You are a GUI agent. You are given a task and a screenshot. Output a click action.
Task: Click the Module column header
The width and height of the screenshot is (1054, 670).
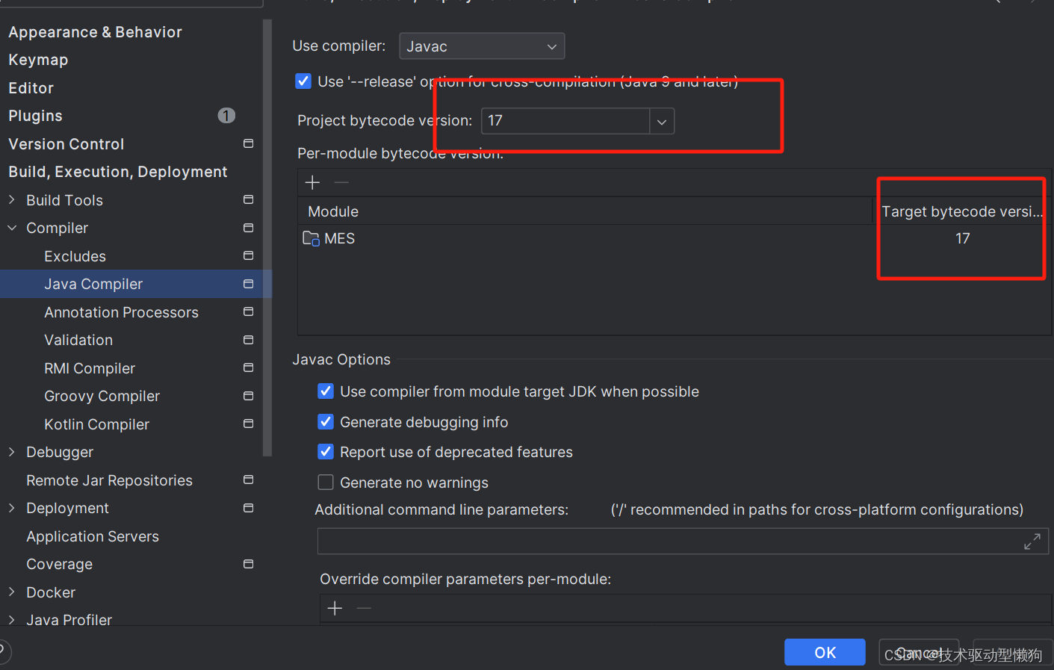coord(586,211)
